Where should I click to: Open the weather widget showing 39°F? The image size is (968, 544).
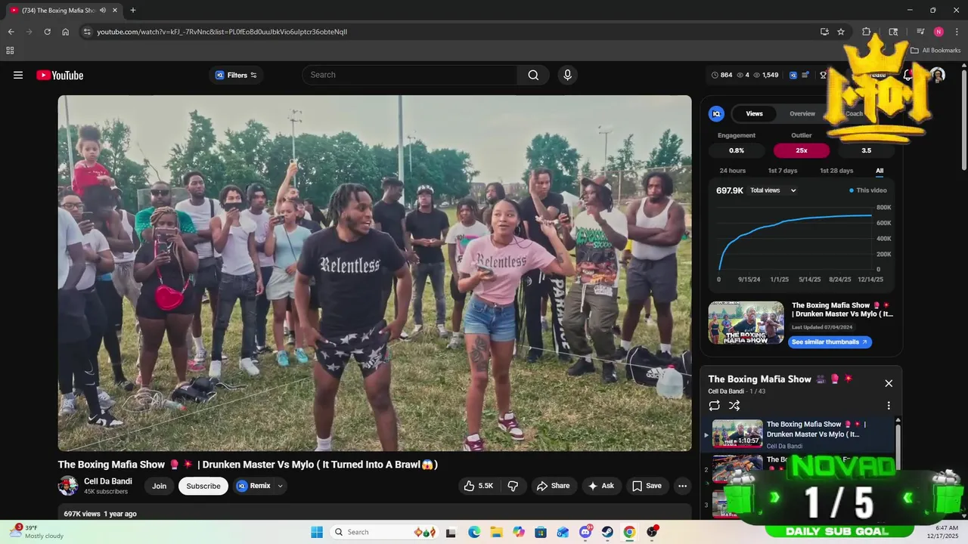click(x=36, y=532)
